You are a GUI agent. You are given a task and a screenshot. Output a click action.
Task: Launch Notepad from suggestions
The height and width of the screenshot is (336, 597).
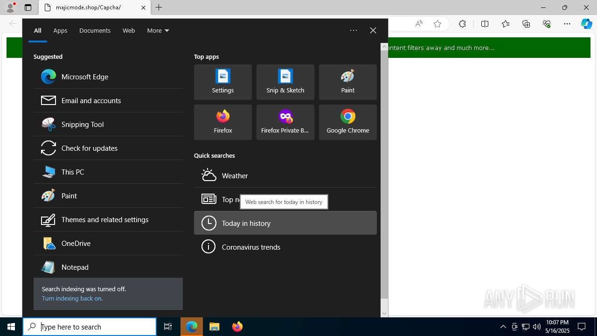pos(108,267)
